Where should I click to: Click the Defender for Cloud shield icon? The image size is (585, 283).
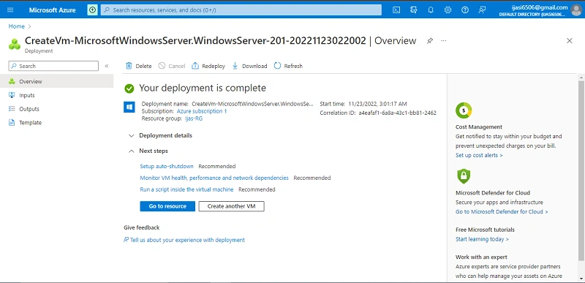[464, 176]
